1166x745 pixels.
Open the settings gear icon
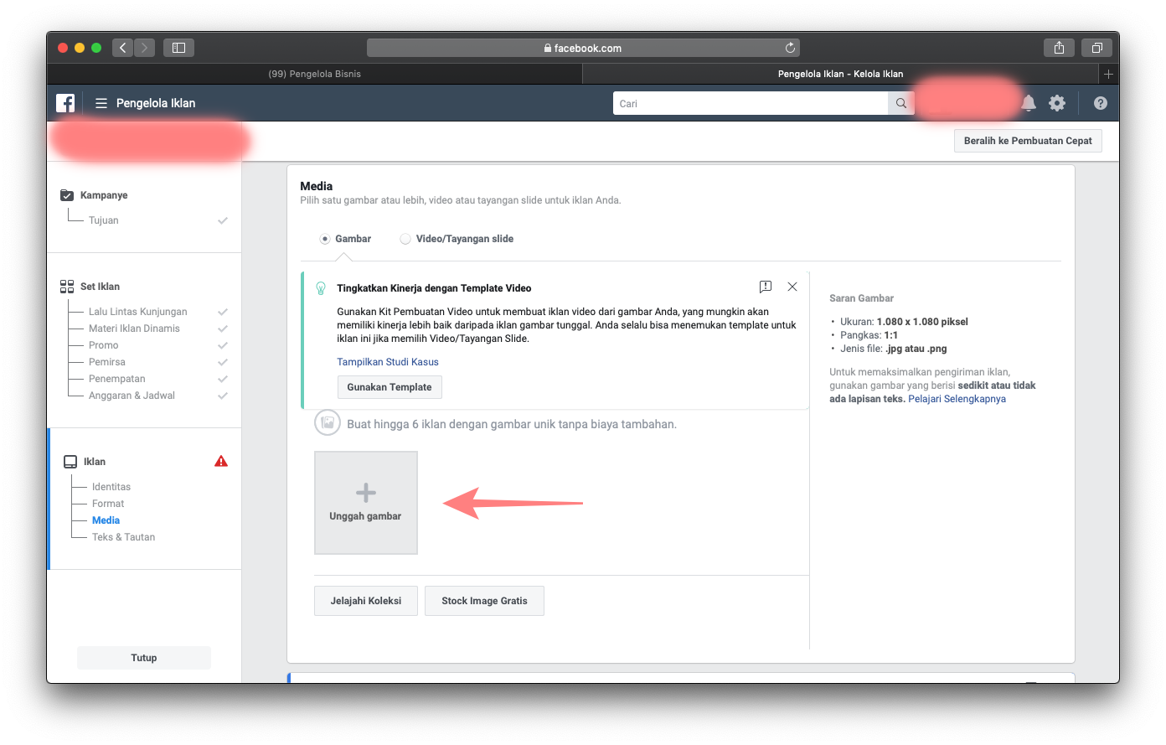tap(1057, 103)
